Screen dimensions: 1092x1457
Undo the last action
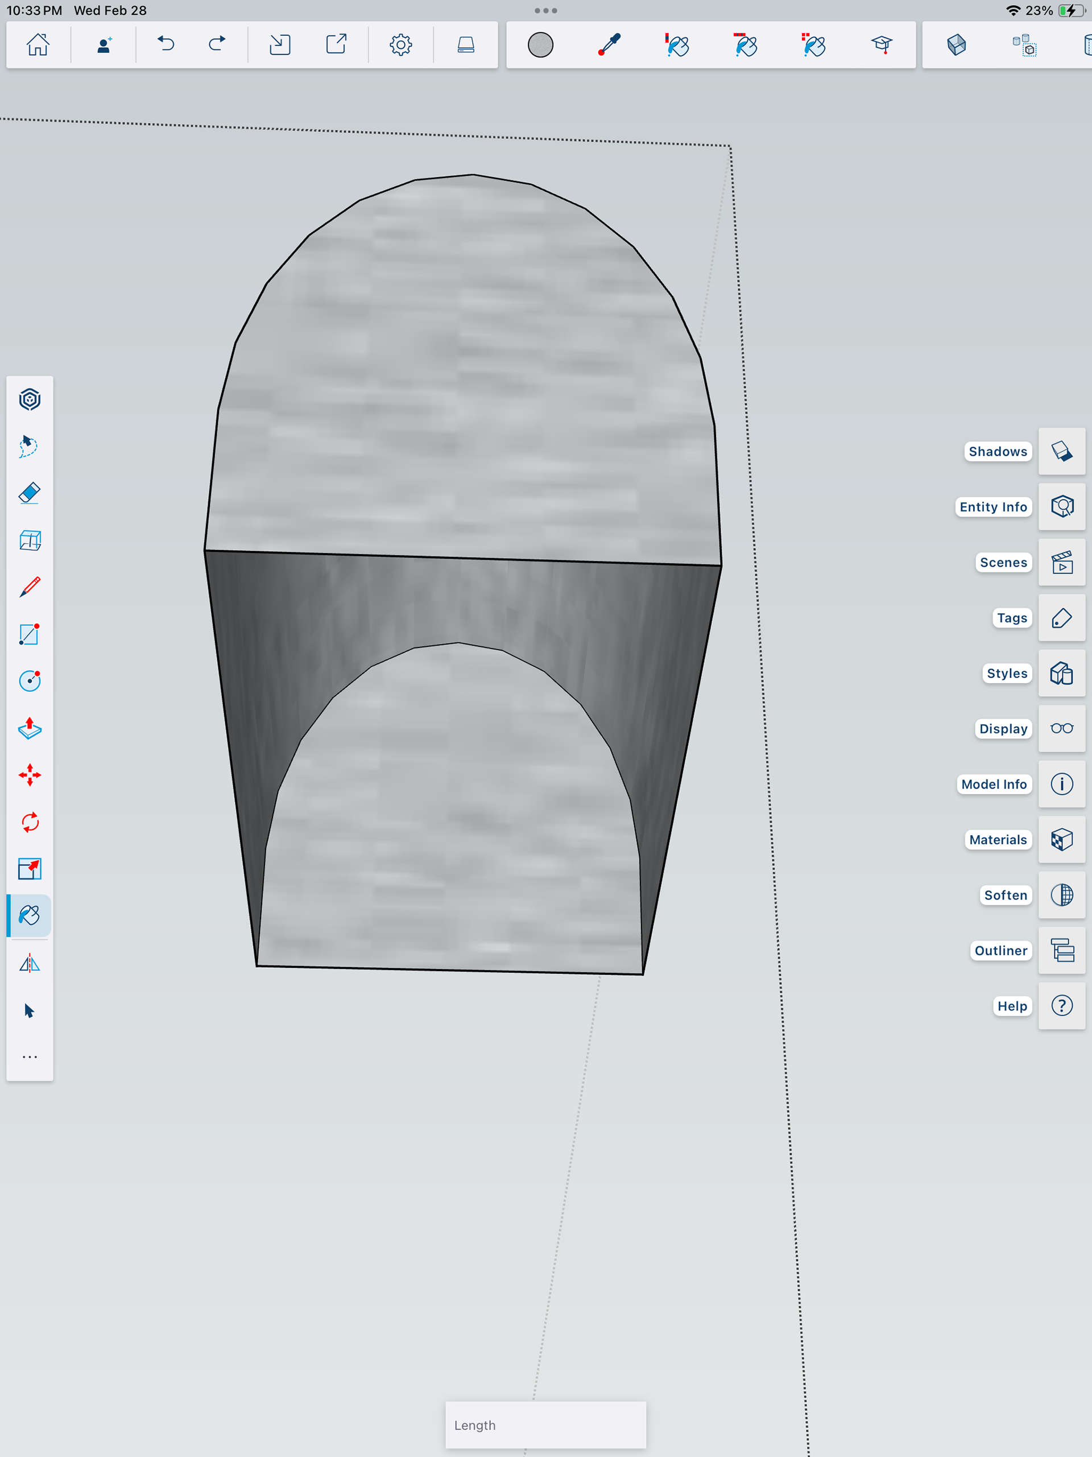tap(166, 45)
